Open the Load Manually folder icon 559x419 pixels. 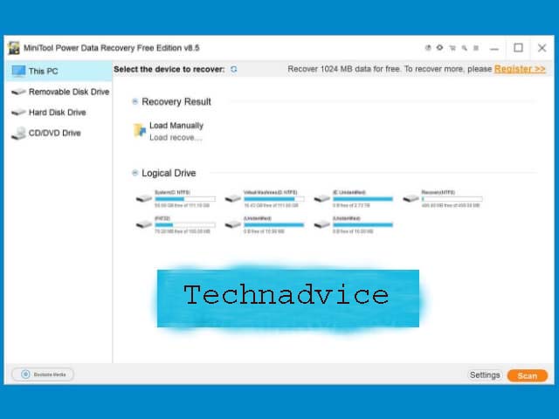pos(140,131)
